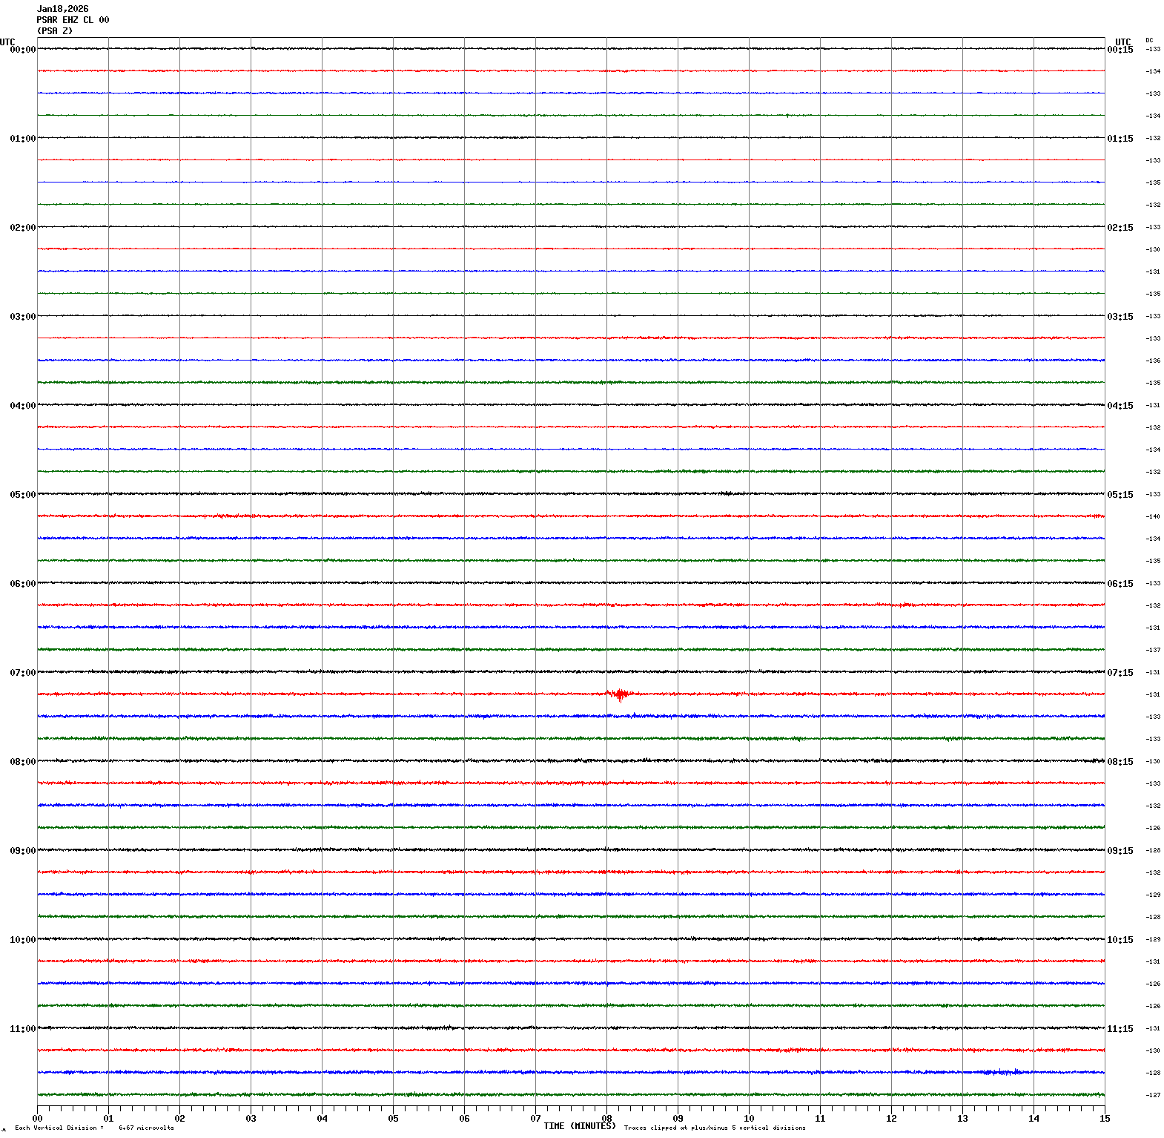Click the -140 DC offset value

[x=1153, y=516]
